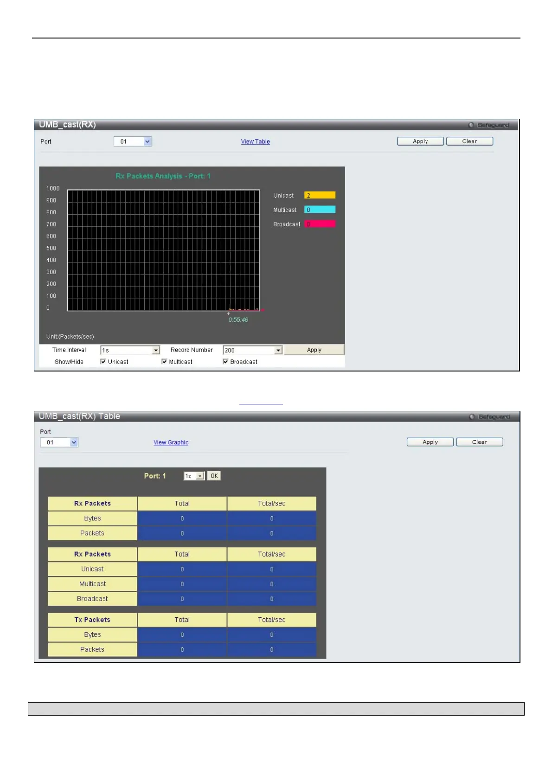Screen dimensions: 552x781
Task: Click the View Graphic link
Action: (x=171, y=442)
